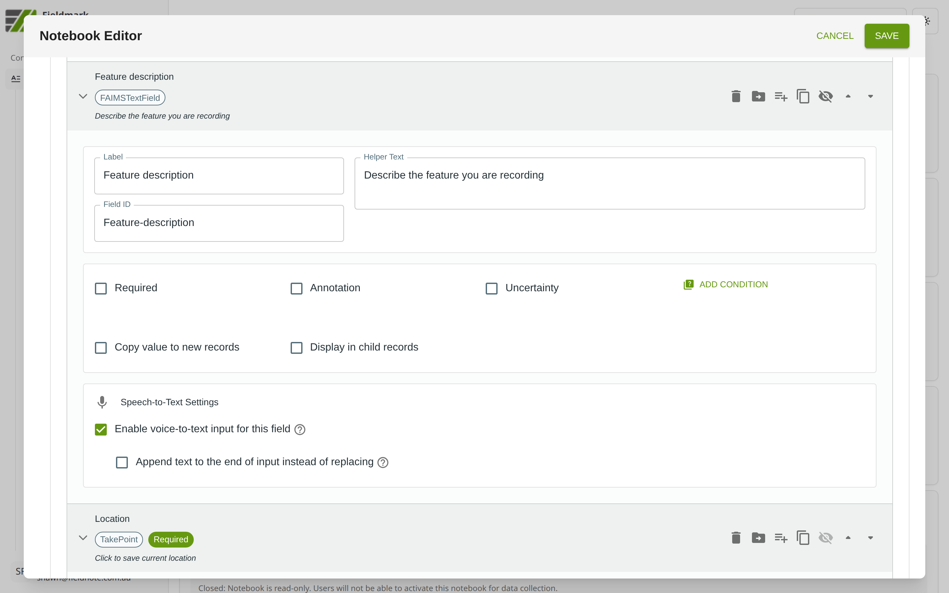Image resolution: width=949 pixels, height=593 pixels.
Task: Move Feature description field up
Action: click(848, 97)
